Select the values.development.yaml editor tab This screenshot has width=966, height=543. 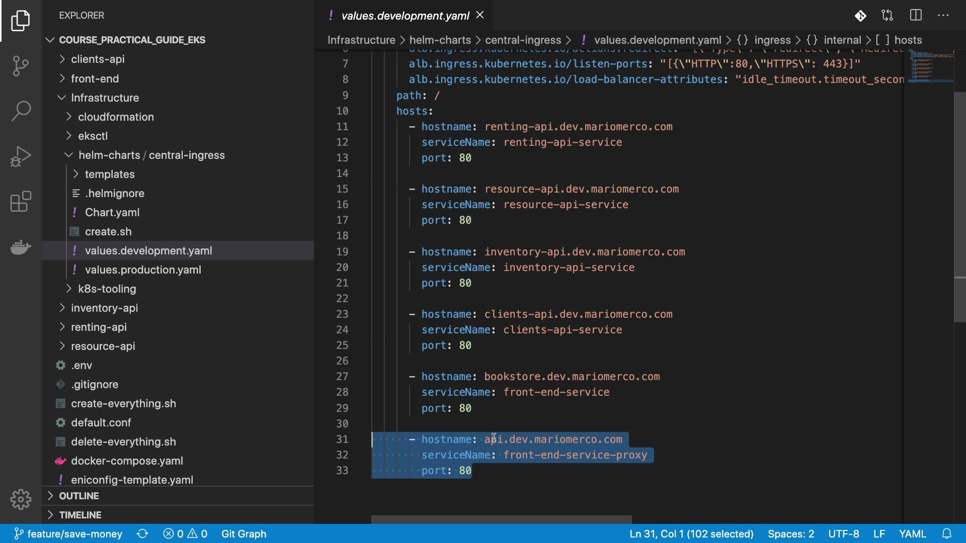(405, 16)
